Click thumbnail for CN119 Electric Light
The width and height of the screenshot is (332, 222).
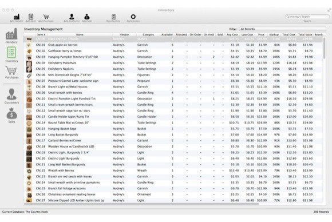click(29, 153)
